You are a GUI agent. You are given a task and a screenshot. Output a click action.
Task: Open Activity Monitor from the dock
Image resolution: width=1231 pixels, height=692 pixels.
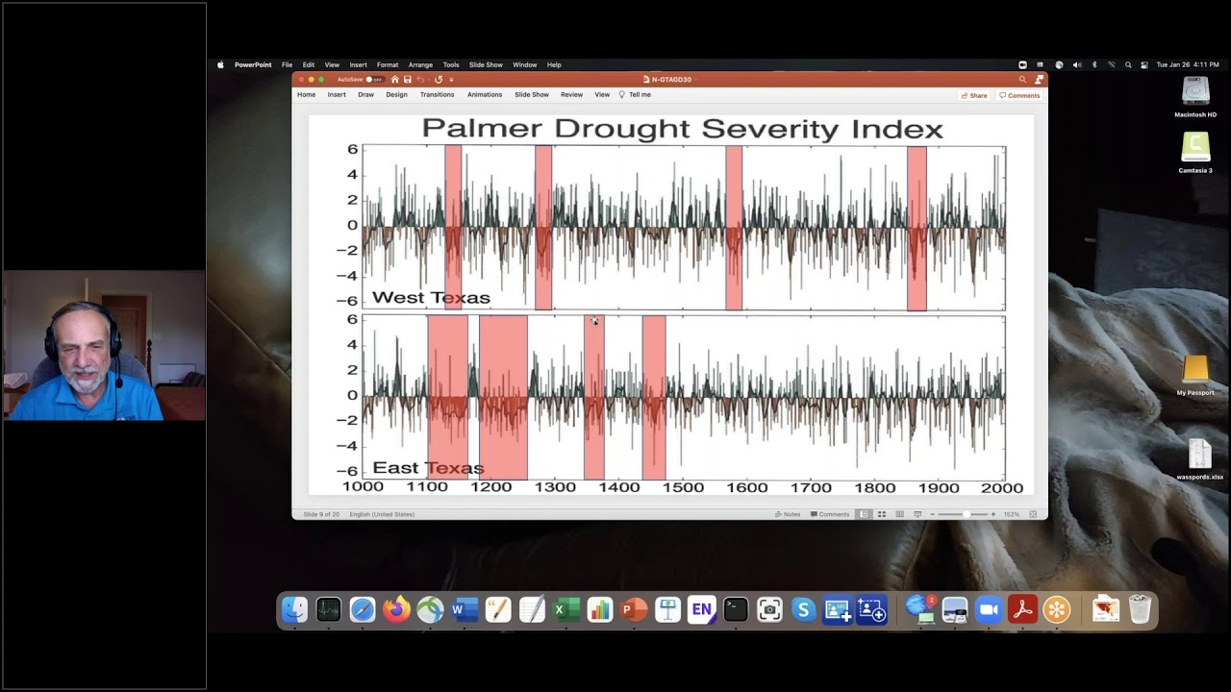tap(328, 609)
